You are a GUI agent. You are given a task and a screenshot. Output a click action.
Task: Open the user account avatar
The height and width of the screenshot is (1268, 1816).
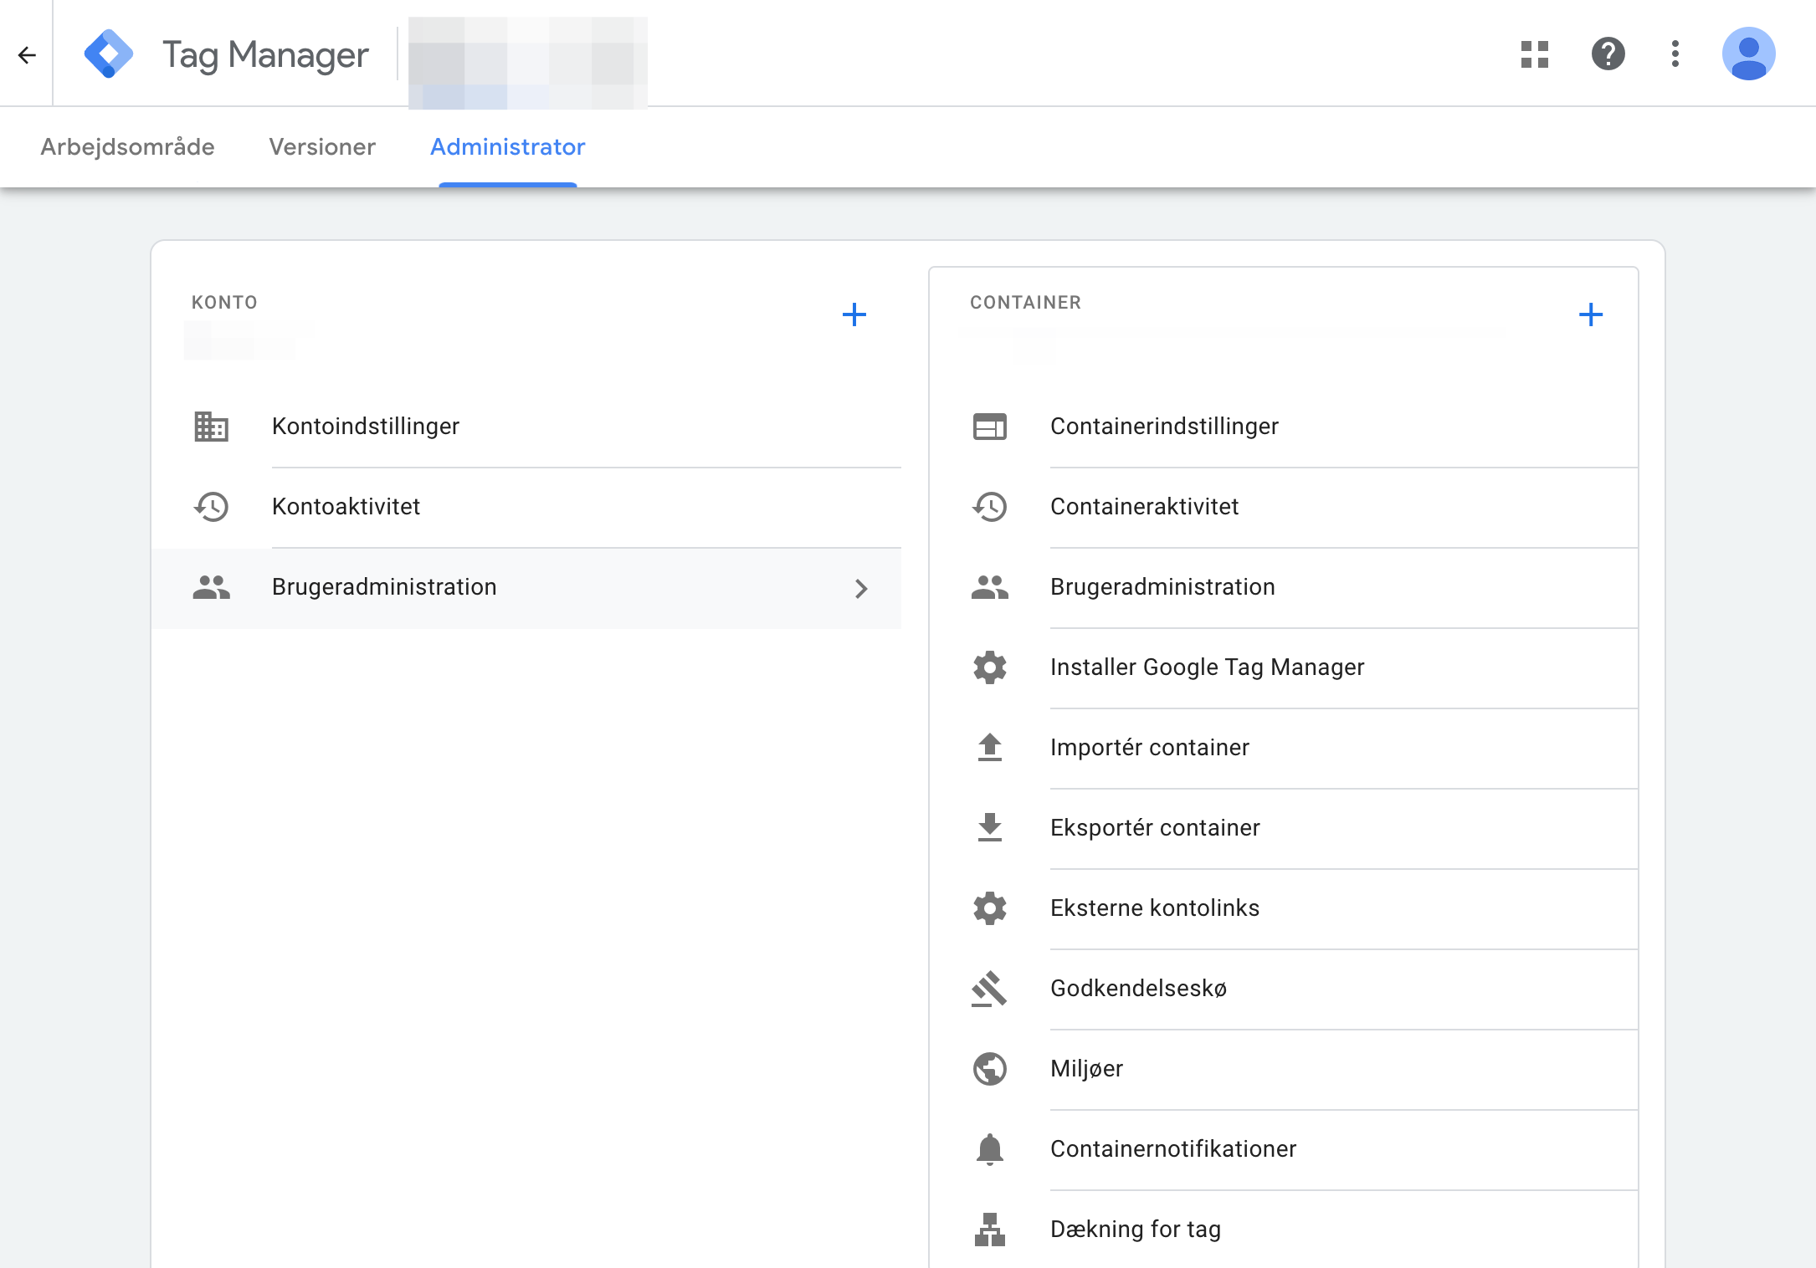(x=1748, y=54)
